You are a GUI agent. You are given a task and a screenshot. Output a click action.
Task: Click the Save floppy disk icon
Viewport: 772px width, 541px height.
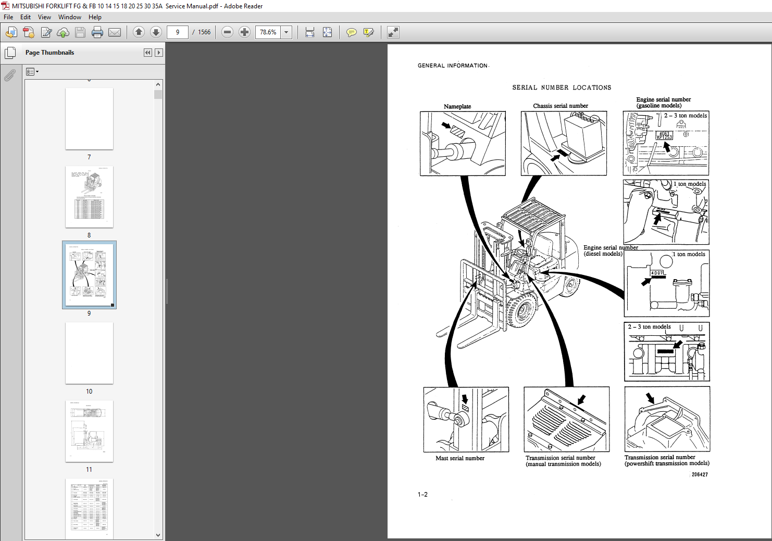(x=80, y=32)
